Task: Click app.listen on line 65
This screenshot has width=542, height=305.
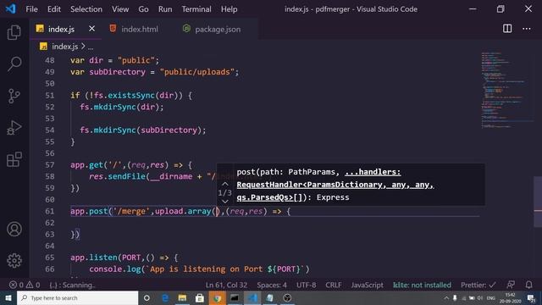Action: (94, 258)
